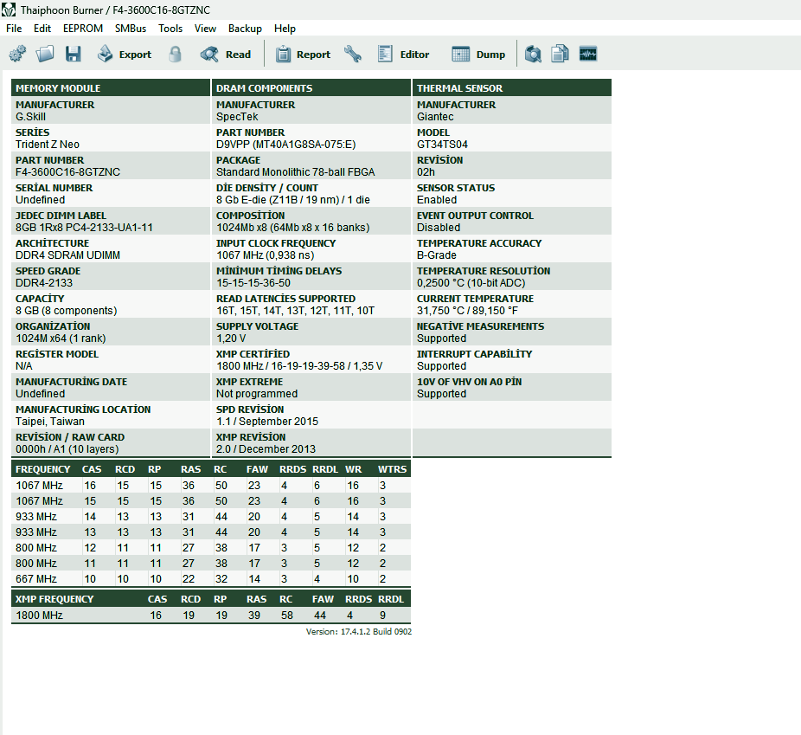The height and width of the screenshot is (735, 801).
Task: Click DRAM part number D9VPP (MT40A1G8SA-075:E)
Action: pos(286,144)
